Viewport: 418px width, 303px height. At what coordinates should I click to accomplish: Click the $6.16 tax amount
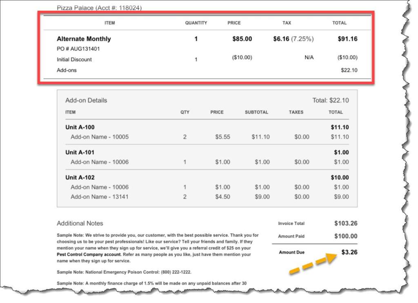(x=281, y=39)
